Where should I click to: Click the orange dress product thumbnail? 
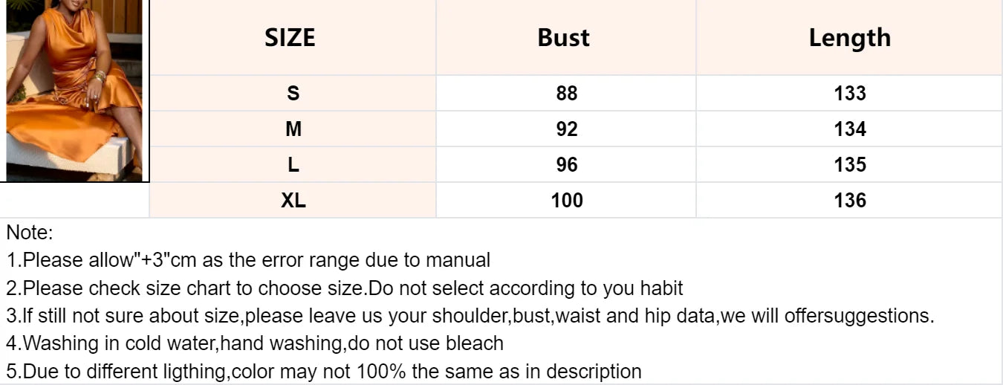click(x=74, y=91)
